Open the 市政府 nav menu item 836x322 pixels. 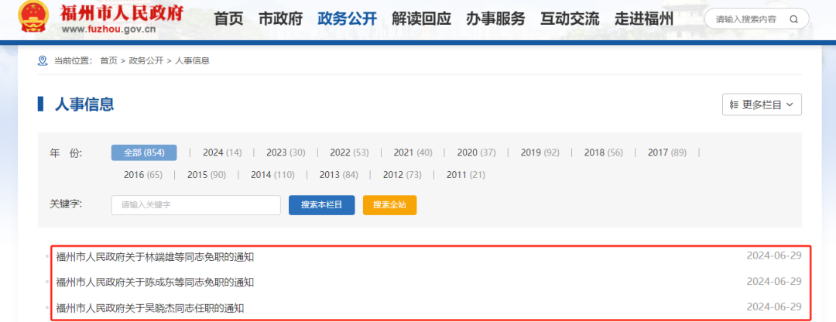click(280, 19)
